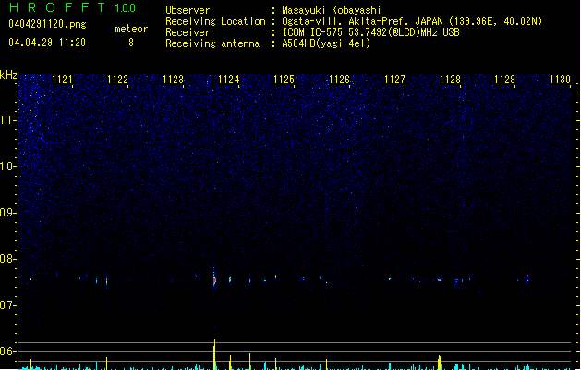Click the 1130 time axis label
Screen dimensions: 581x370
click(561, 80)
